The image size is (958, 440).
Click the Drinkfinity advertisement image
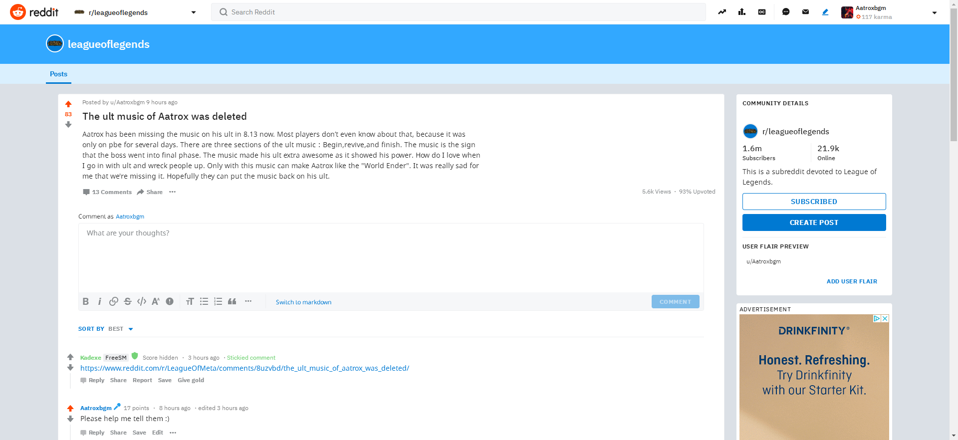tap(814, 377)
